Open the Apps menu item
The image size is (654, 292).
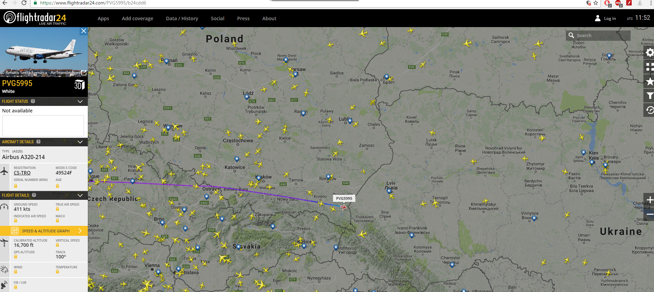click(x=103, y=19)
